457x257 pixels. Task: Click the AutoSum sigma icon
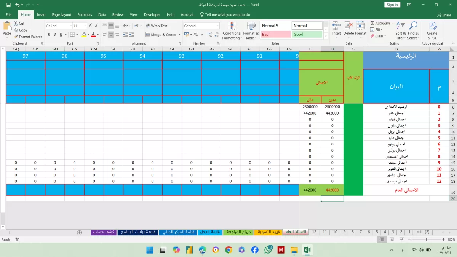[x=372, y=23]
